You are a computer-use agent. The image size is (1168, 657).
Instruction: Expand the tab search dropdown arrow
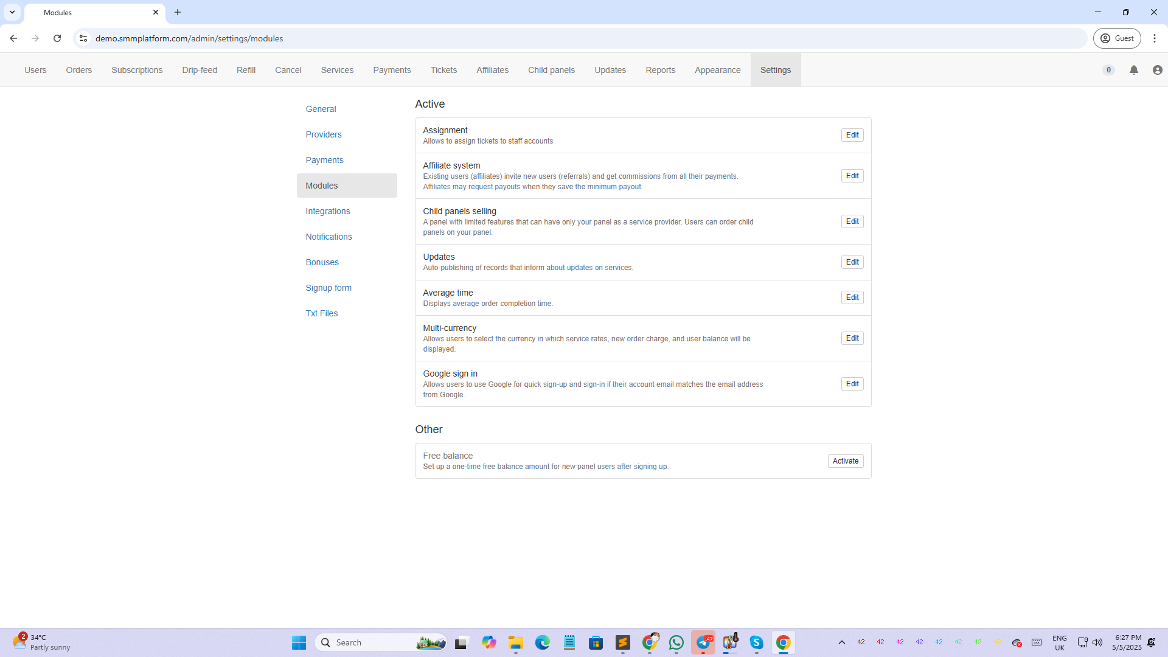click(x=12, y=12)
